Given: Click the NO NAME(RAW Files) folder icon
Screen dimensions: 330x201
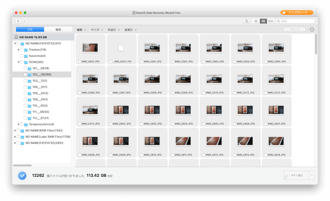Looking at the screenshot, I should [22, 130].
